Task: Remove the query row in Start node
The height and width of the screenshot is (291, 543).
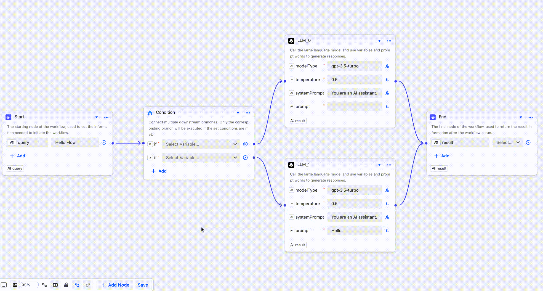Action: click(x=104, y=142)
